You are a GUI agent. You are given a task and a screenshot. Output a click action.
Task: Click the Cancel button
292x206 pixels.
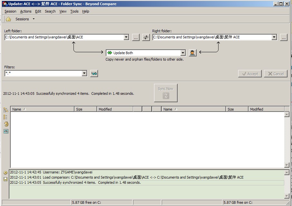[x=276, y=74]
